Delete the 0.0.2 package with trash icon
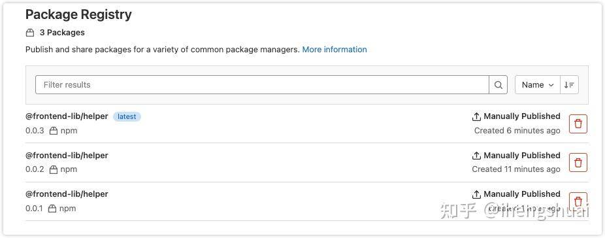 578,162
